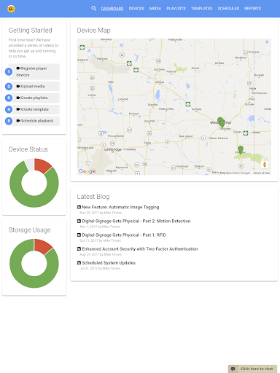The height and width of the screenshot is (373, 280).
Task: Click the step 1 circle icon
Action: pyautogui.click(x=9, y=71)
